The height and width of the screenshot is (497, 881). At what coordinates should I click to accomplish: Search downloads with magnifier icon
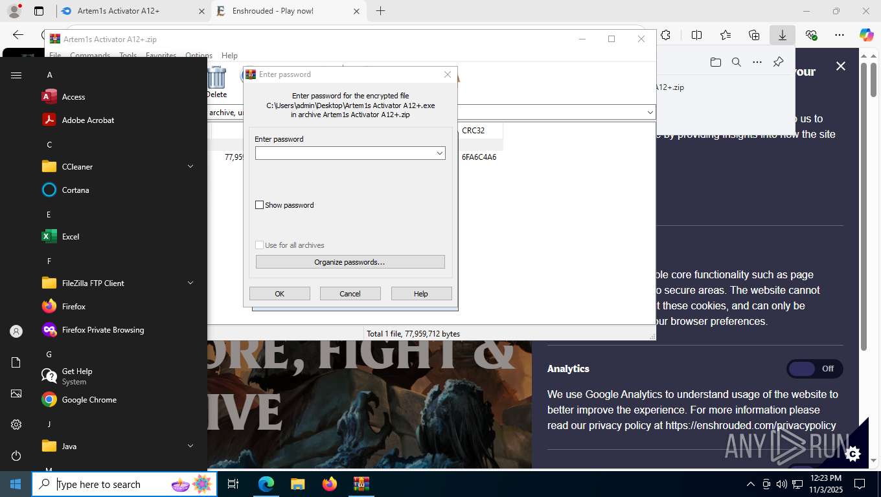pyautogui.click(x=736, y=62)
